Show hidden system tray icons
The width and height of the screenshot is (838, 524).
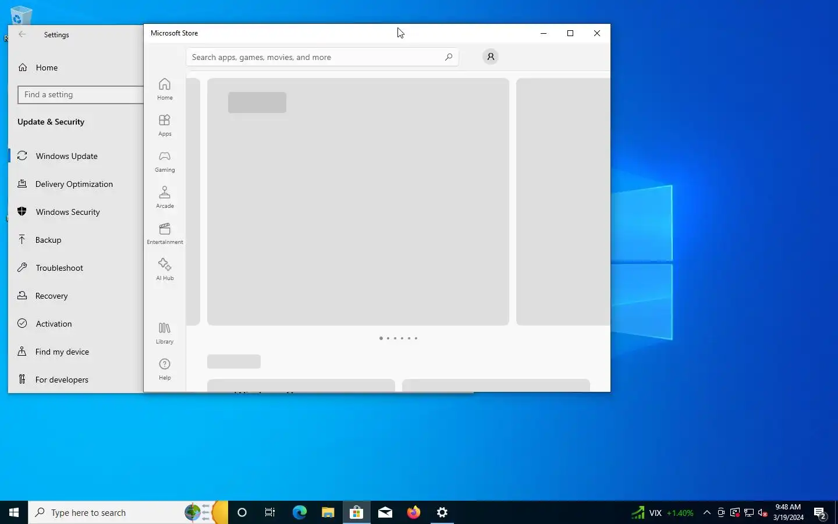coord(707,512)
